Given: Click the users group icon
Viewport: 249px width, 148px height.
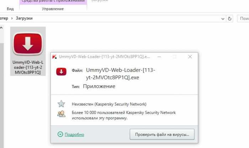Looking at the screenshot, I should [x=61, y=114].
